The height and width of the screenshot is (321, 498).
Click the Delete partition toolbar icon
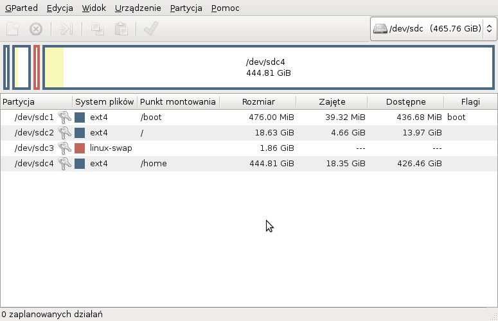click(x=37, y=29)
